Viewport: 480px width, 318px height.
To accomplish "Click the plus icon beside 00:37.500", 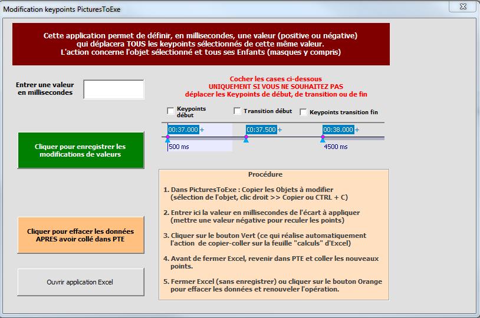I will pos(280,130).
